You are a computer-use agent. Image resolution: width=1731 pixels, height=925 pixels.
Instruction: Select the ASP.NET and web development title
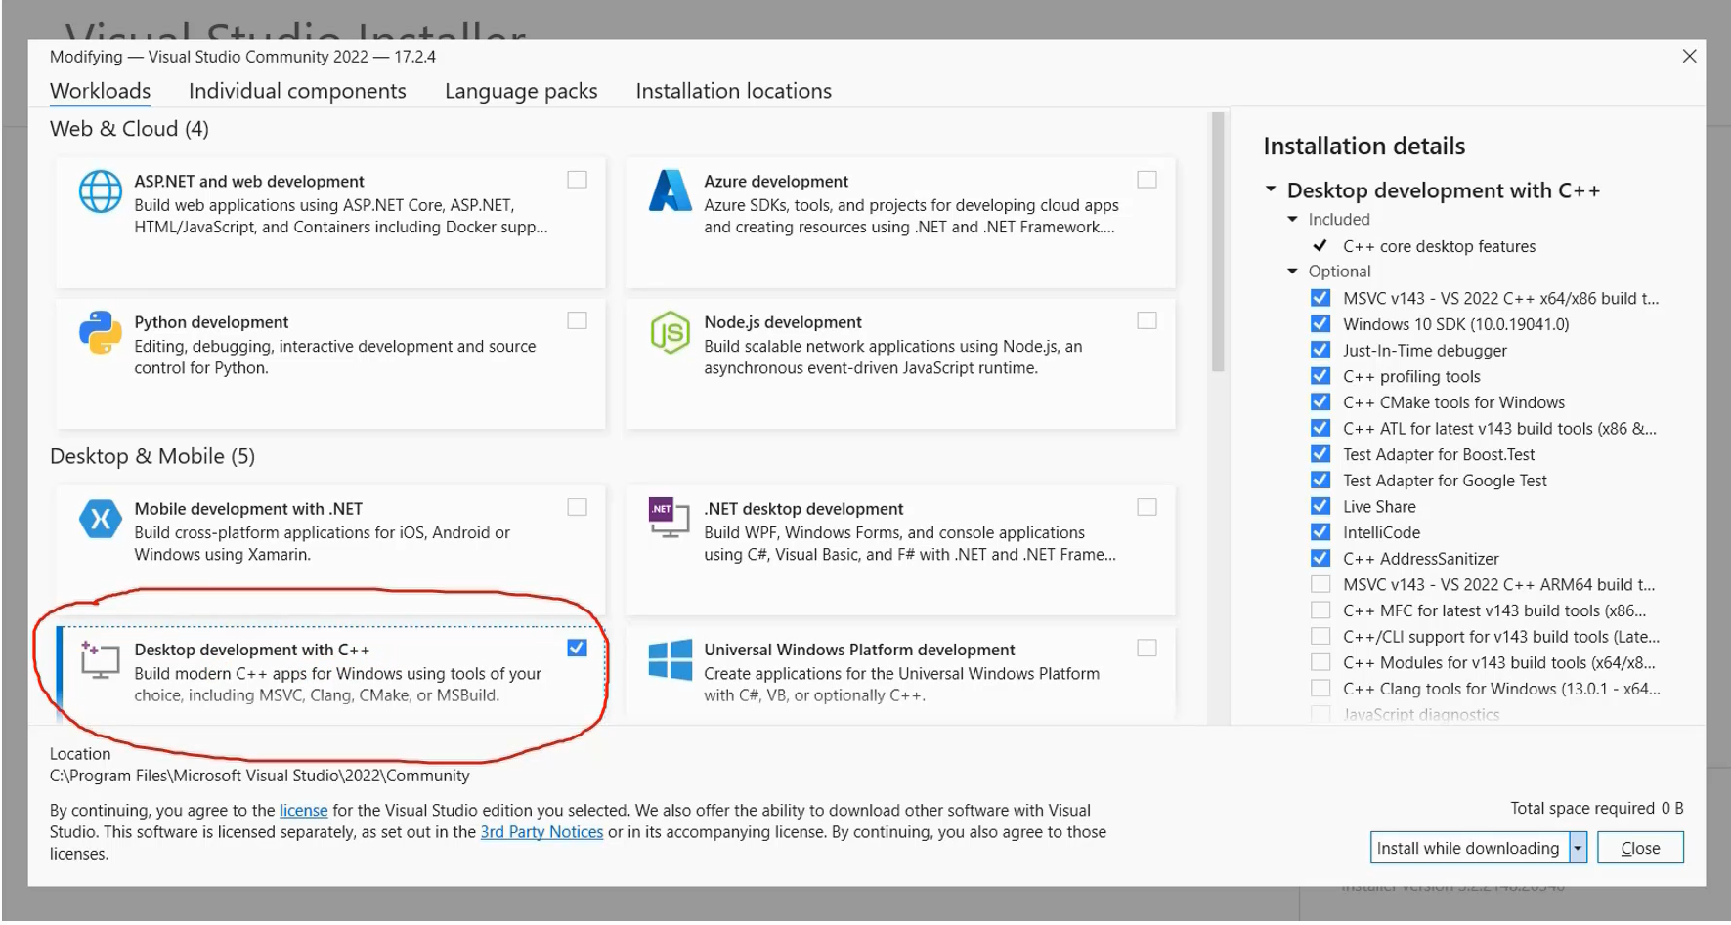[249, 181]
